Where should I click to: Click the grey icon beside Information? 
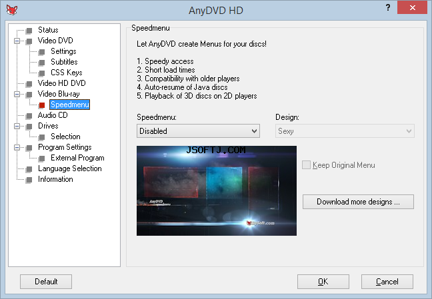tap(29, 180)
